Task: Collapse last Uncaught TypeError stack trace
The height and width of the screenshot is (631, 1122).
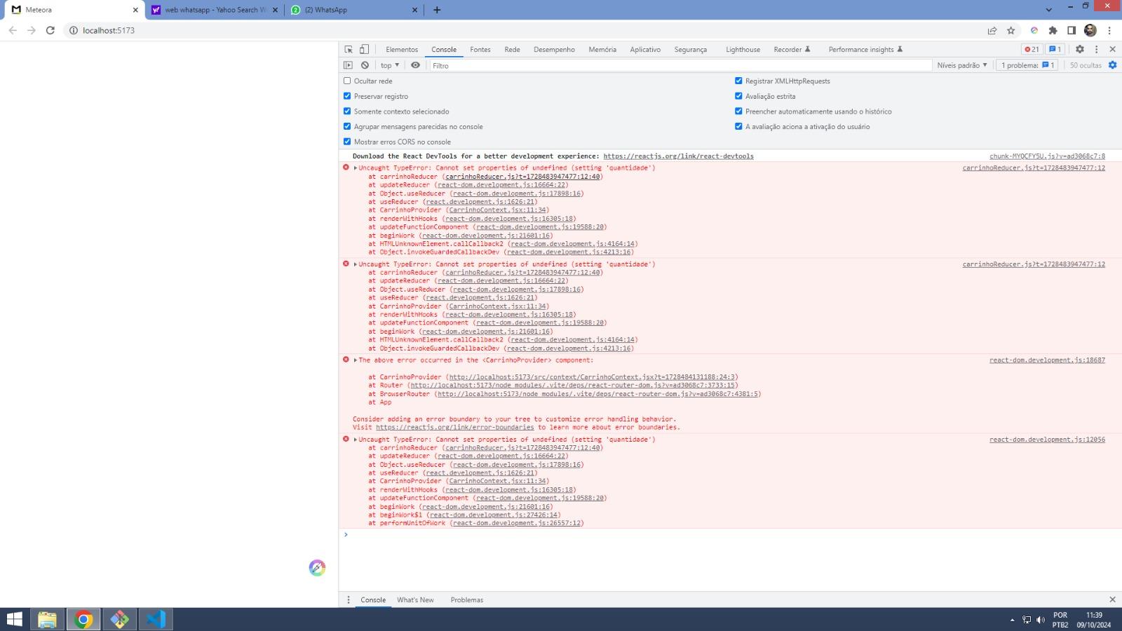Action: click(356, 440)
